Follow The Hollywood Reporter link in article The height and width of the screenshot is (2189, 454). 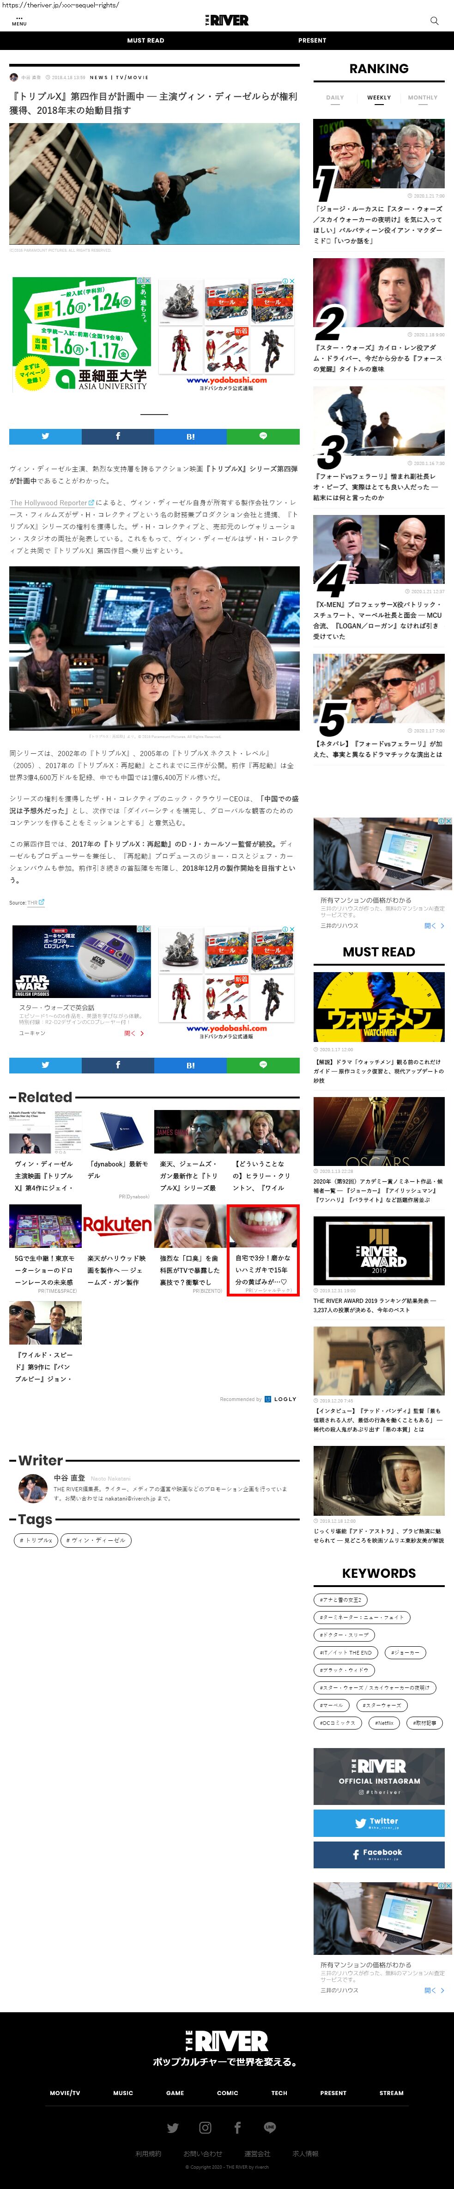tap(48, 503)
